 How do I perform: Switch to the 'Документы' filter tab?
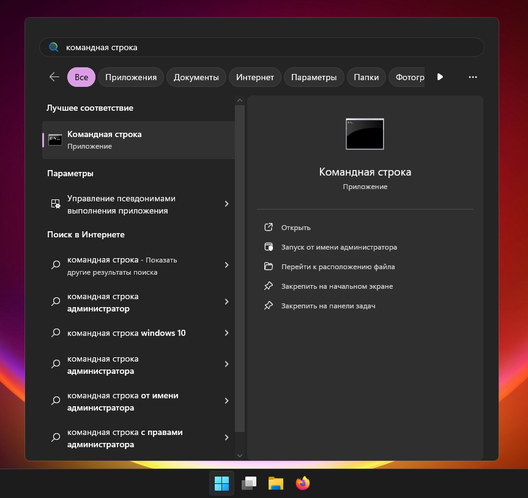196,77
